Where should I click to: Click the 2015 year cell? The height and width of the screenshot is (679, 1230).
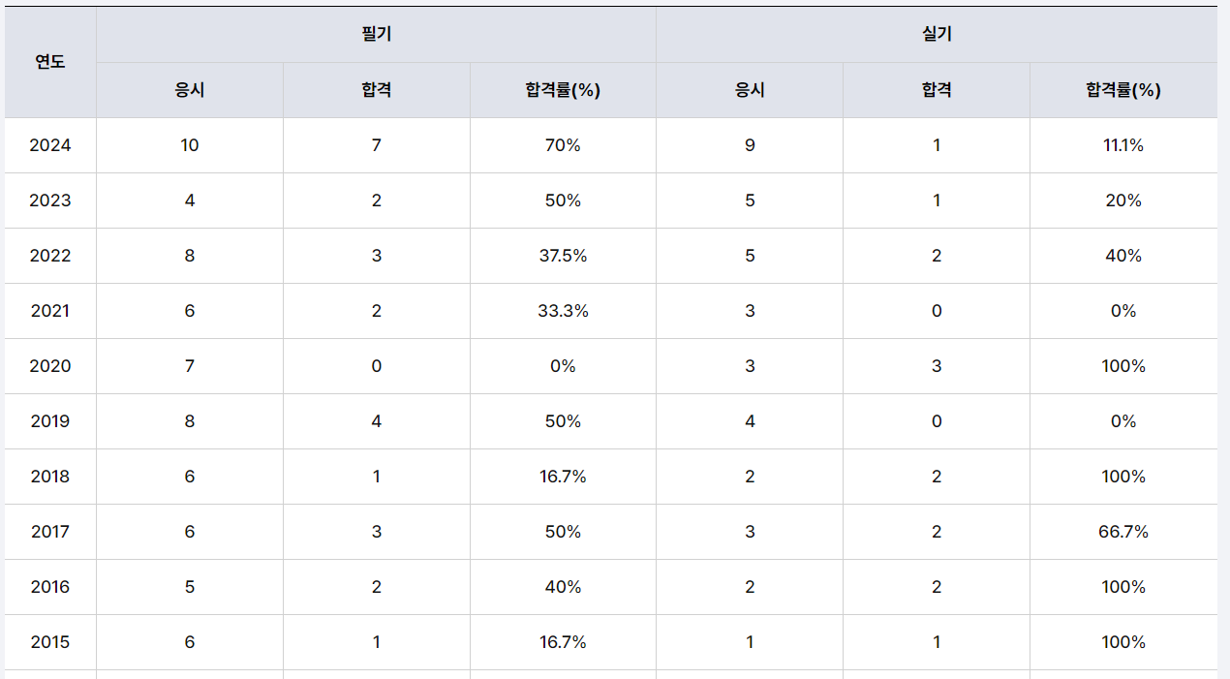click(x=50, y=642)
